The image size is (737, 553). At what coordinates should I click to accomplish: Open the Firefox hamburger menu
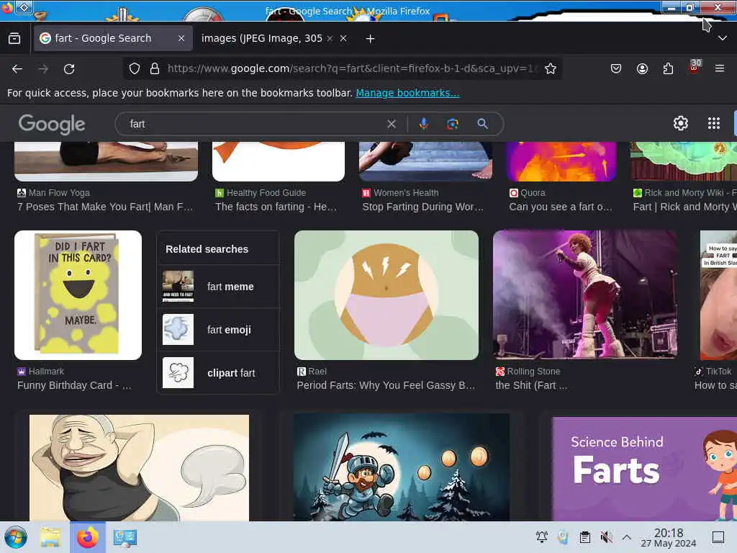pyautogui.click(x=720, y=68)
